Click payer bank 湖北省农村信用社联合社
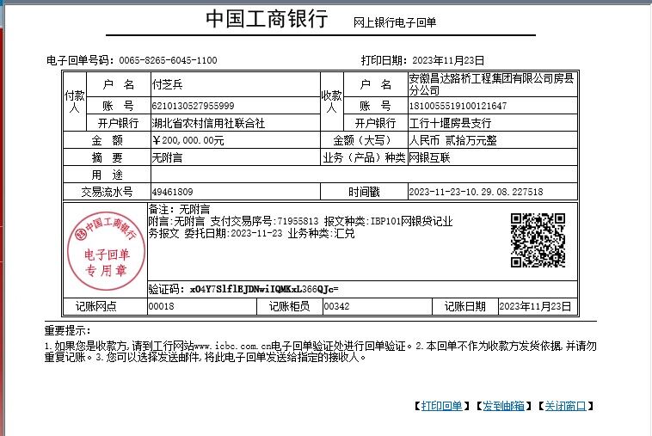Viewport: 652px width, 436px height. (x=196, y=123)
